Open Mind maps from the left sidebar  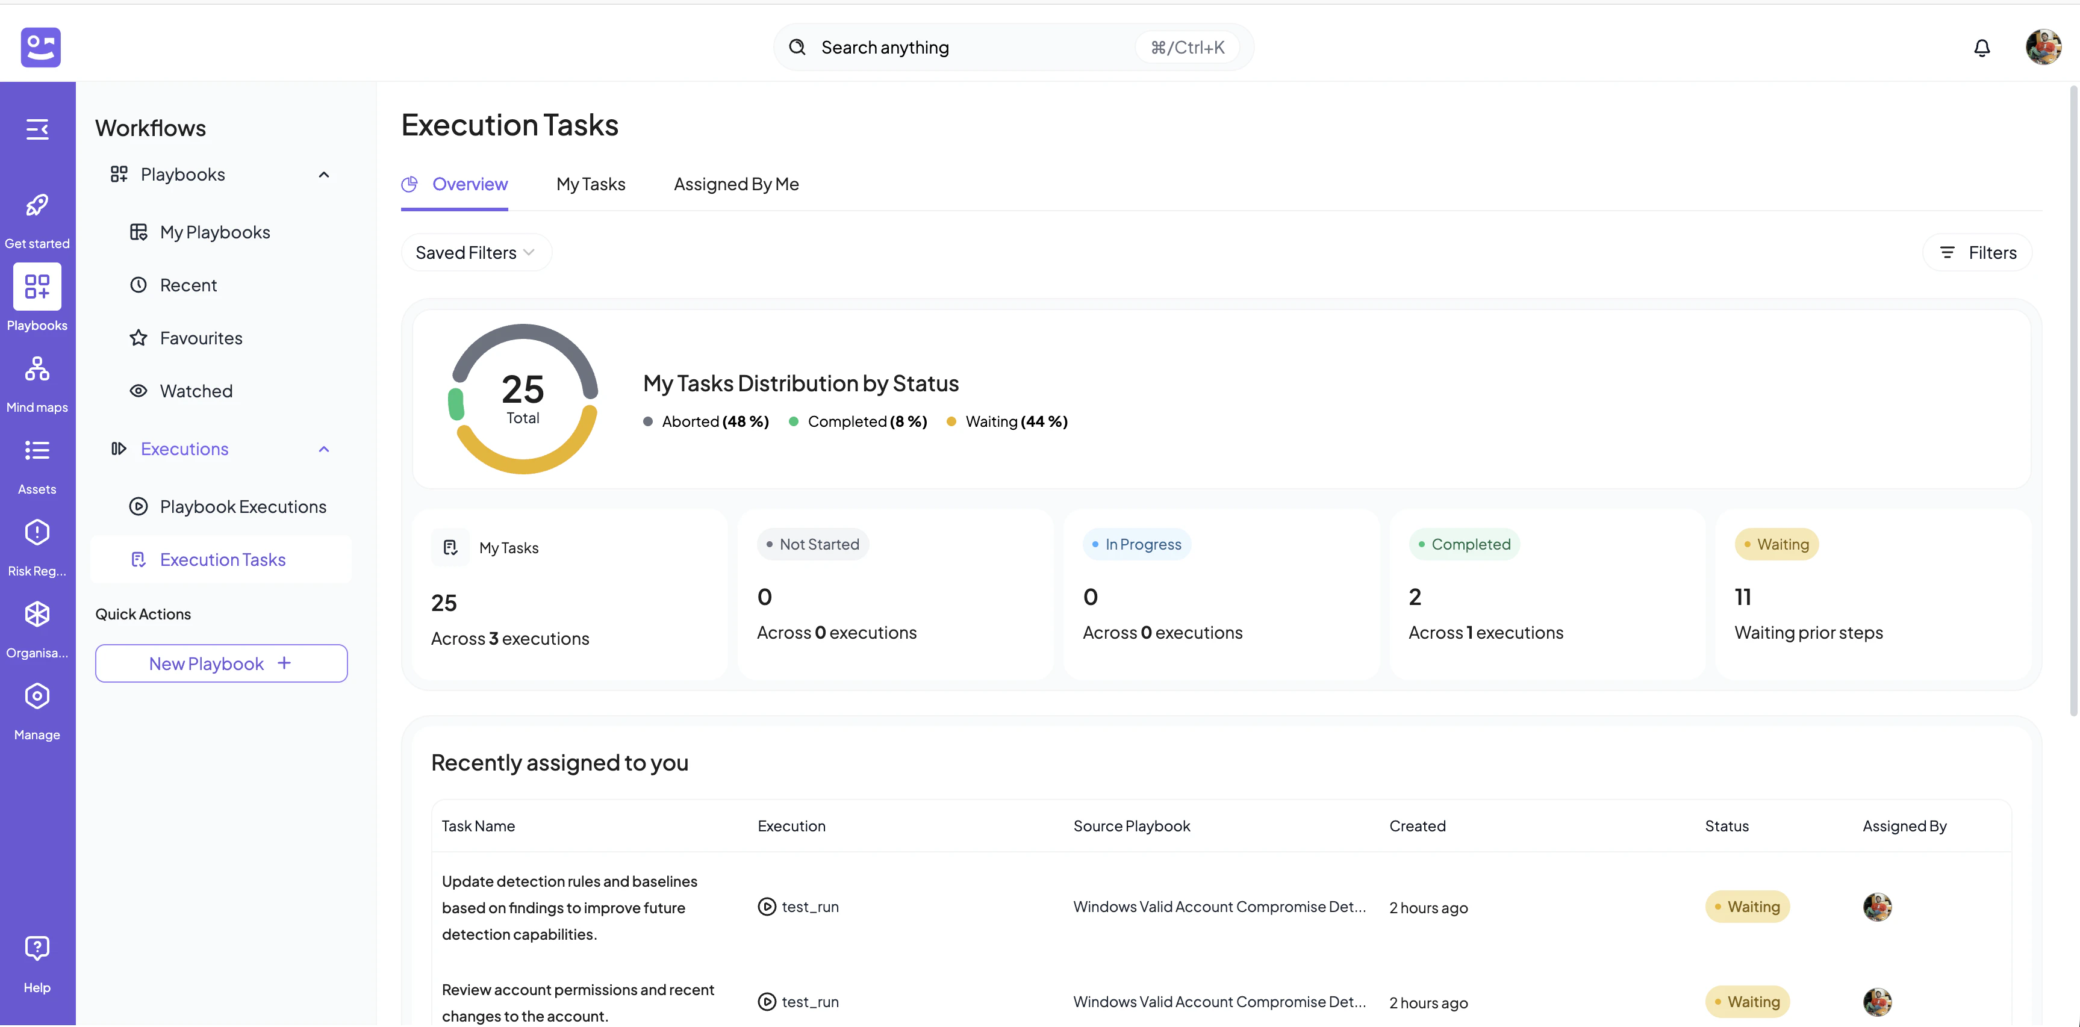pyautogui.click(x=37, y=369)
